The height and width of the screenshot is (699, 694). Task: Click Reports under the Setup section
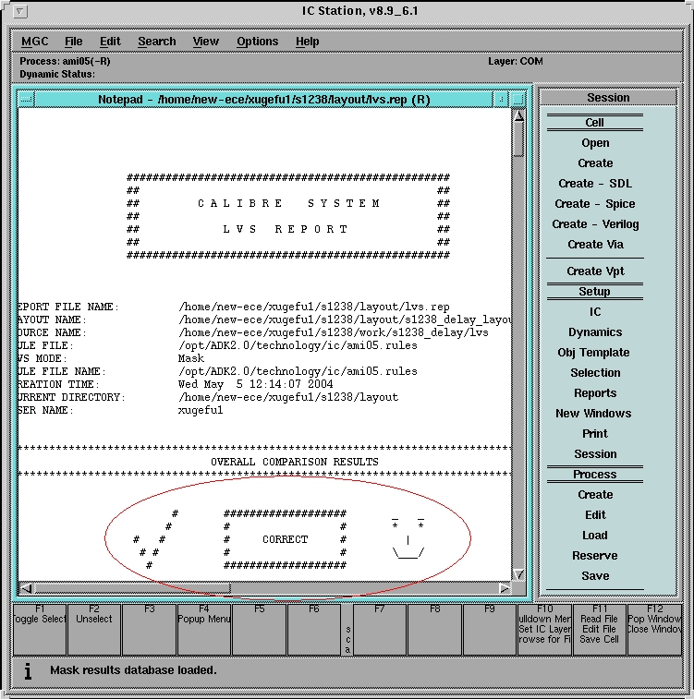595,393
